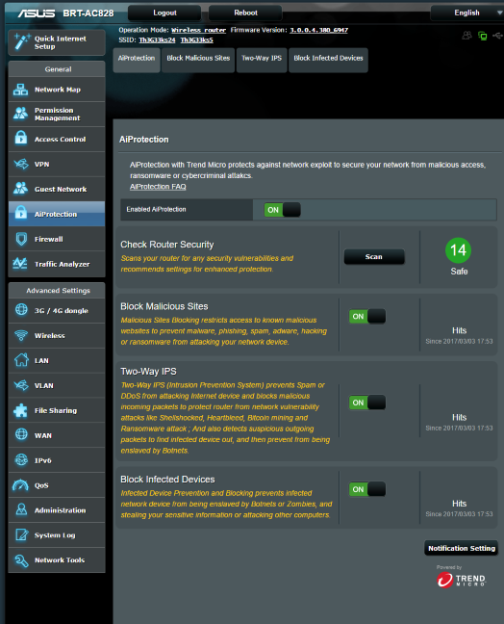
Task: Click the green network status icon
Action: tap(483, 36)
